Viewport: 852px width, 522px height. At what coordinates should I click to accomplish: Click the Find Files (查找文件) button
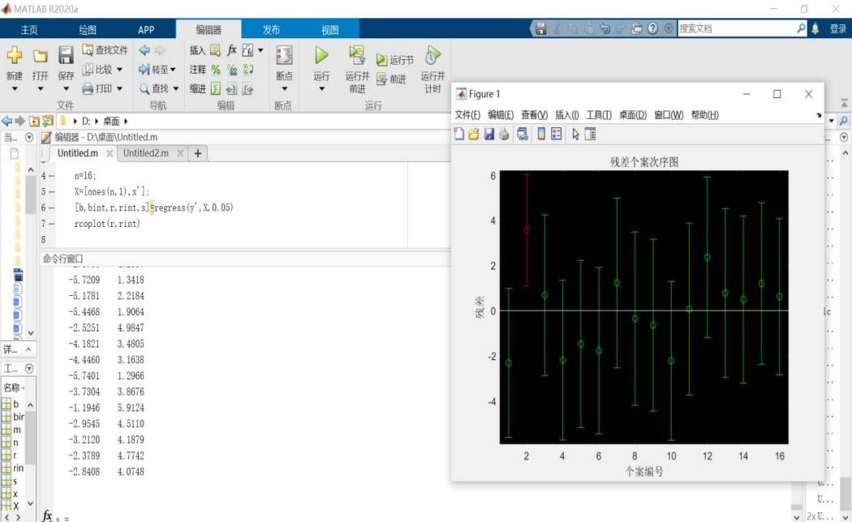[105, 50]
